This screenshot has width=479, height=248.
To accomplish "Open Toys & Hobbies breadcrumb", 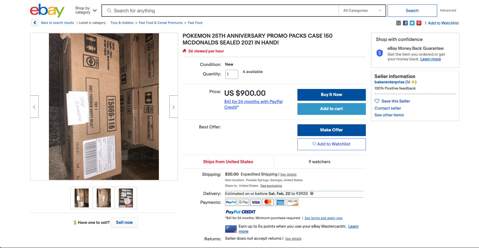I will (122, 23).
